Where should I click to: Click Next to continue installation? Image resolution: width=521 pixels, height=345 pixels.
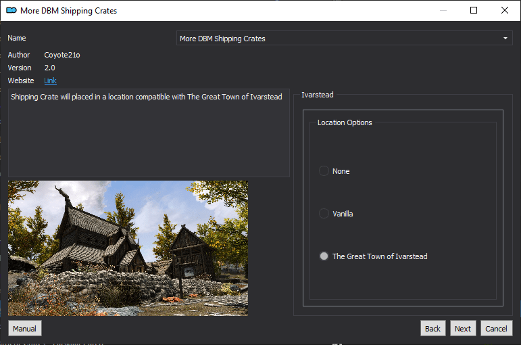coord(463,328)
